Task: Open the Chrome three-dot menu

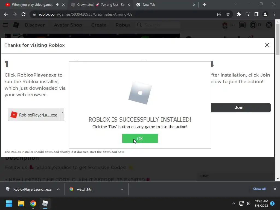Action: tap(274, 14)
